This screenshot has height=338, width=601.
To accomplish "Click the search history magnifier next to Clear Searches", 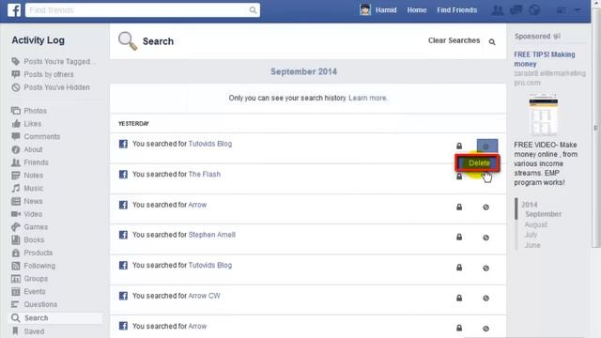I will [x=492, y=41].
